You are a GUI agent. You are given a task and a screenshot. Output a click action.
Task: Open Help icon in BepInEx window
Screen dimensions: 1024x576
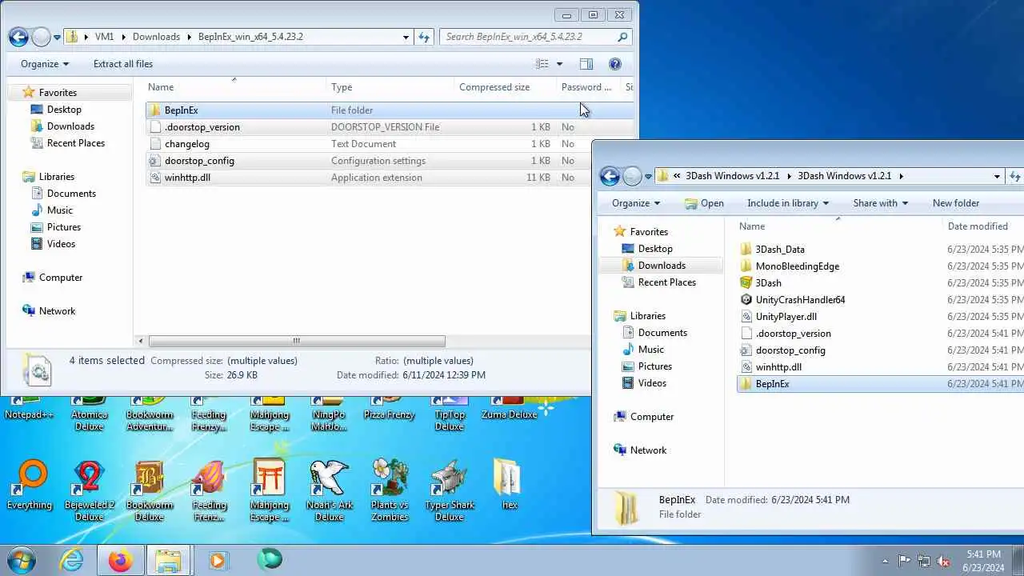615,64
